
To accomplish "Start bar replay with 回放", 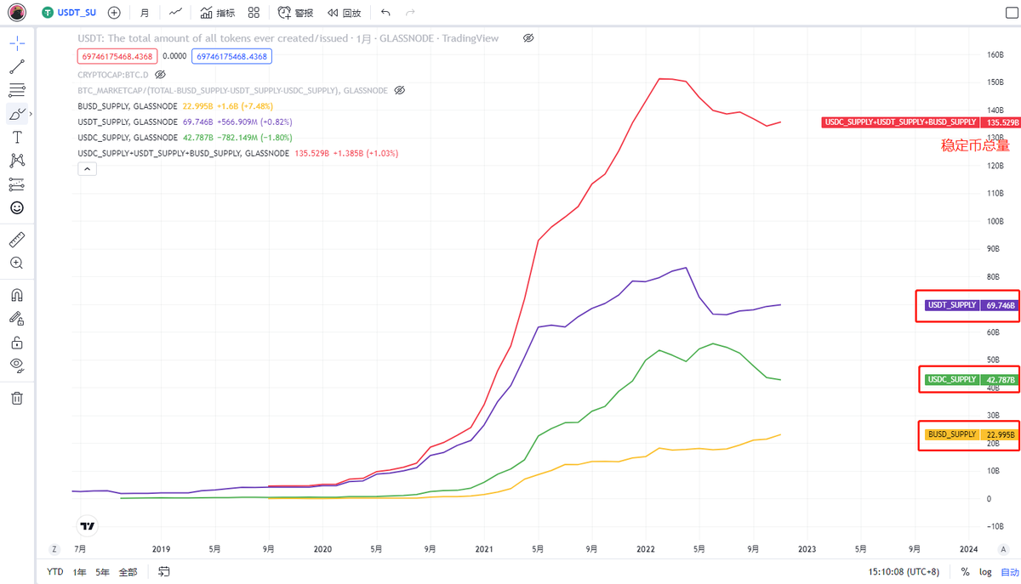I will pyautogui.click(x=344, y=13).
